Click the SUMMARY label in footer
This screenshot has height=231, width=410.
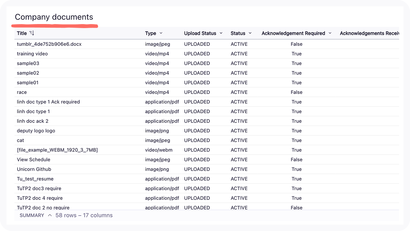[x=32, y=215]
